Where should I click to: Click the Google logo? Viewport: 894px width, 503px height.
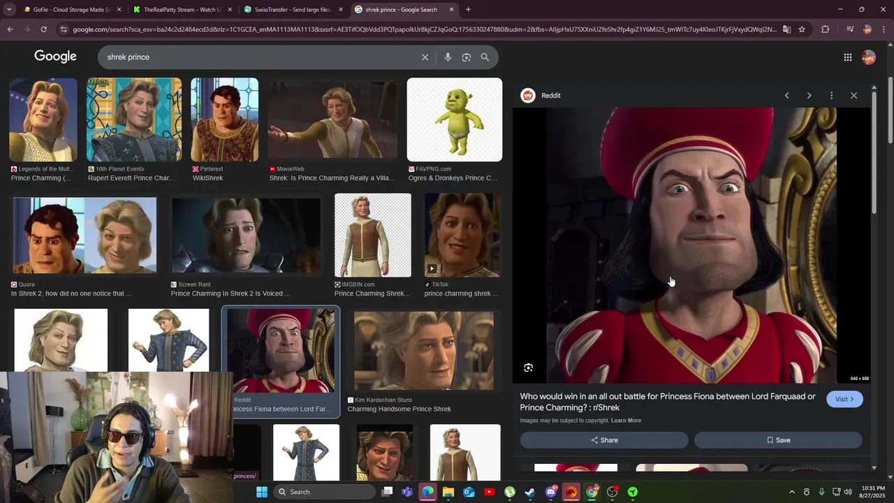55,57
